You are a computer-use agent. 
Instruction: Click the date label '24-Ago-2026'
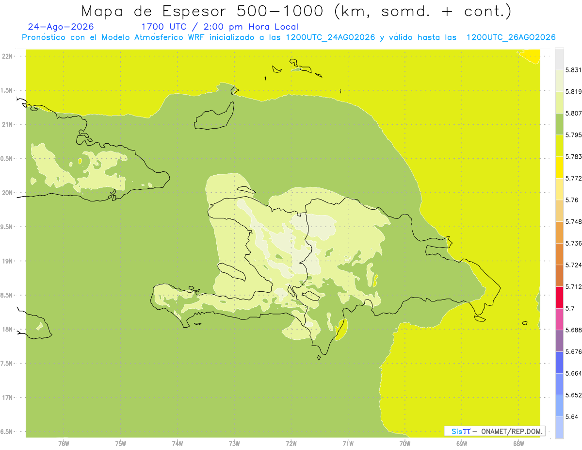point(61,27)
